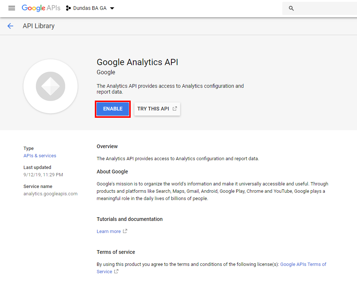The height and width of the screenshot is (282, 357).
Task: Open the hamburger navigation menu
Action: [x=12, y=8]
